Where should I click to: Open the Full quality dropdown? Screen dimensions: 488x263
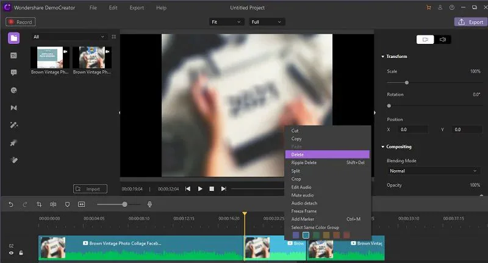267,22
